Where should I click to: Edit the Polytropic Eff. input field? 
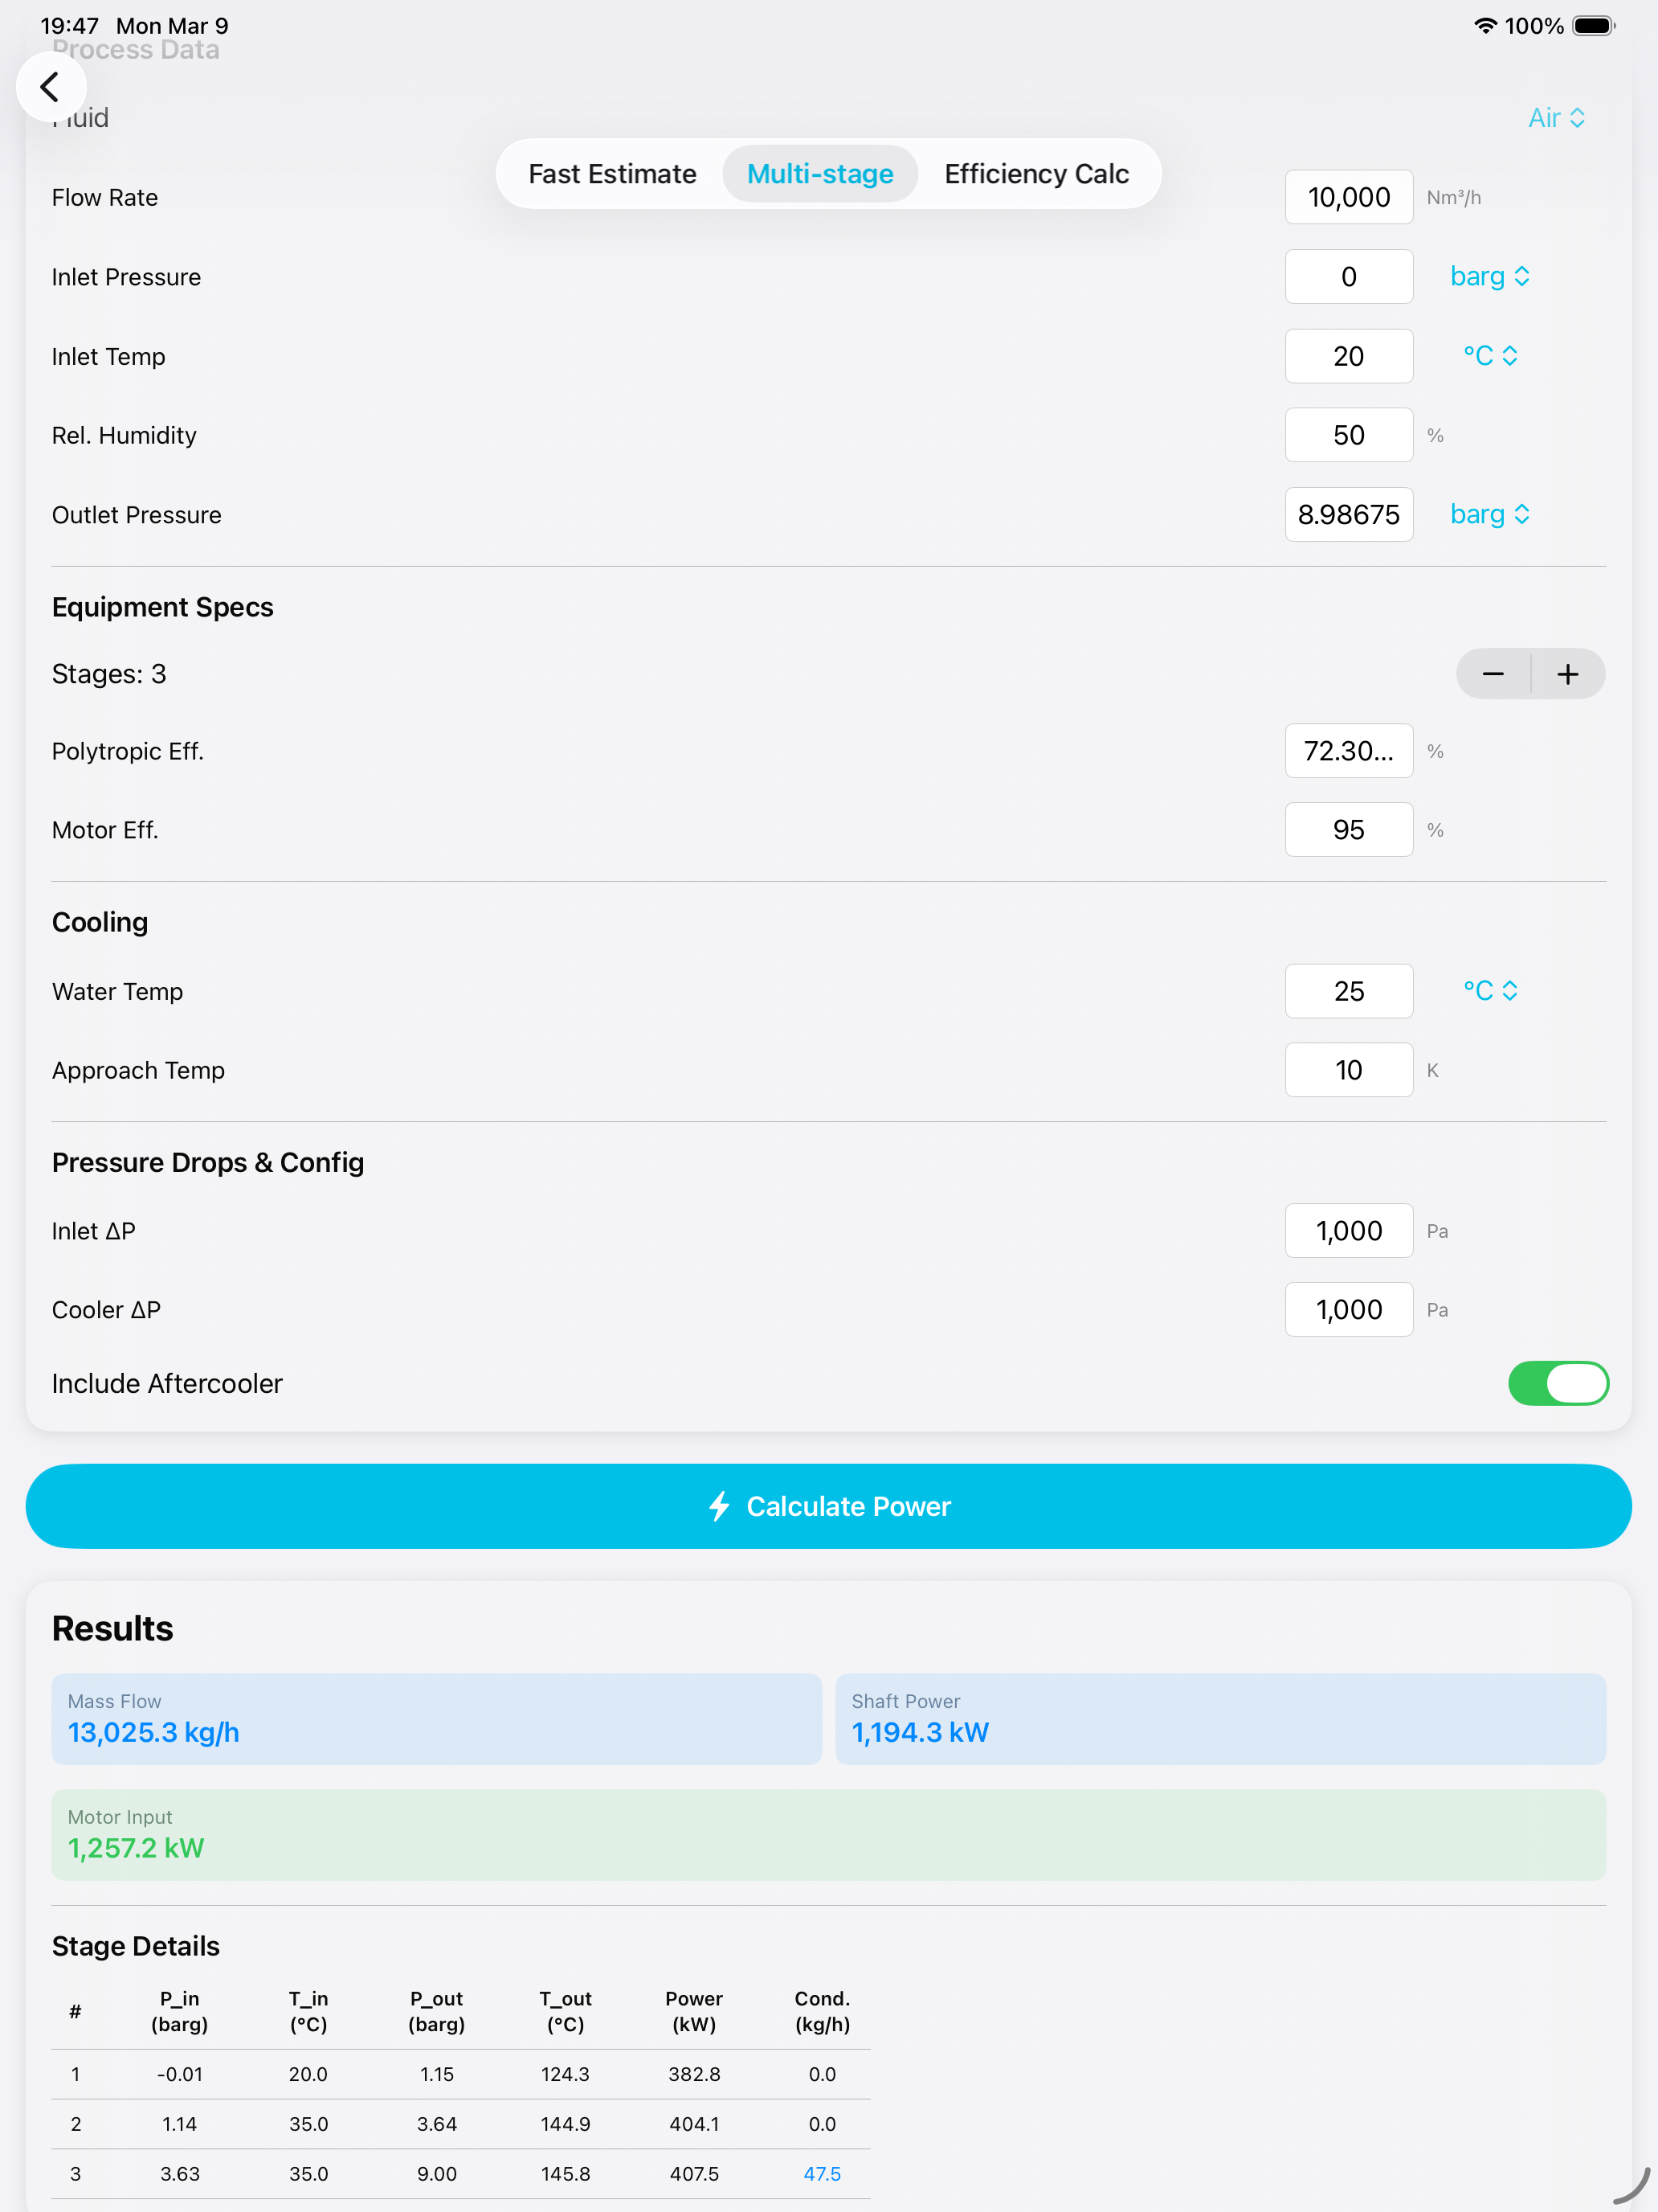[1348, 751]
